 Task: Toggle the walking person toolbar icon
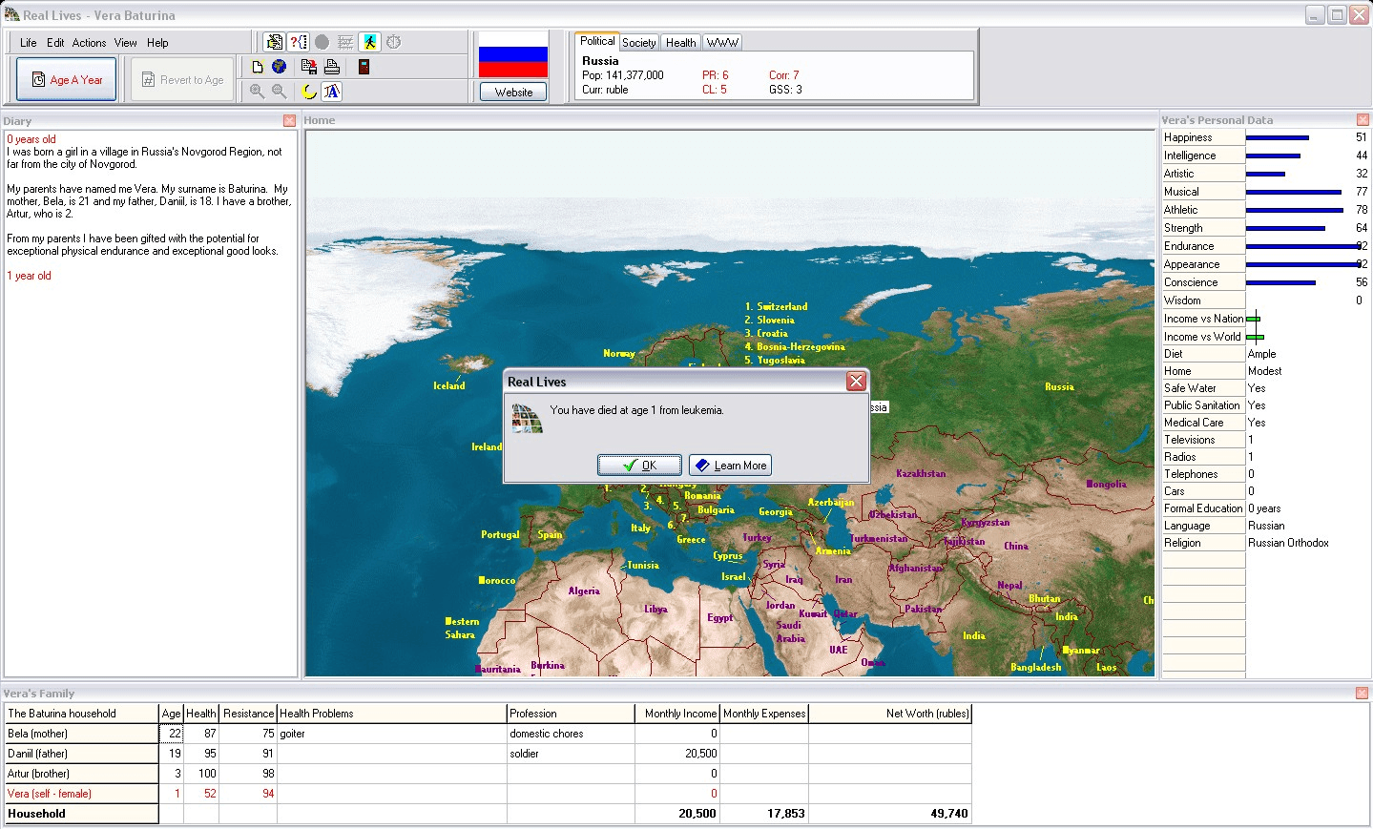[x=370, y=42]
